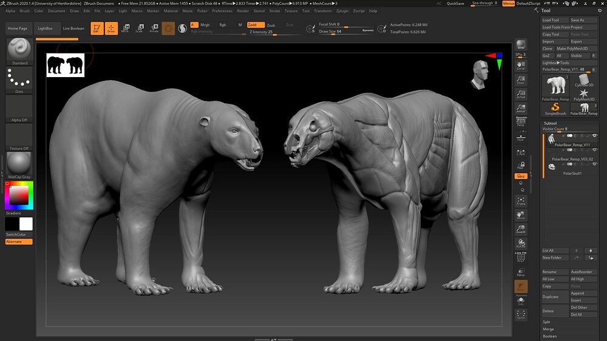Toggle Transp transparency mode

point(521,272)
